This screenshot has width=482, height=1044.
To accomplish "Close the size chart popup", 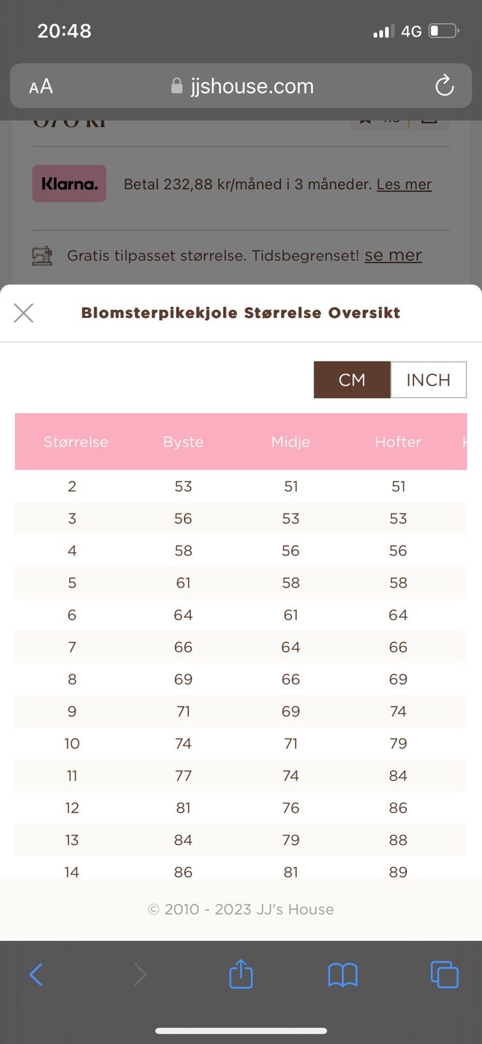I will pyautogui.click(x=23, y=313).
